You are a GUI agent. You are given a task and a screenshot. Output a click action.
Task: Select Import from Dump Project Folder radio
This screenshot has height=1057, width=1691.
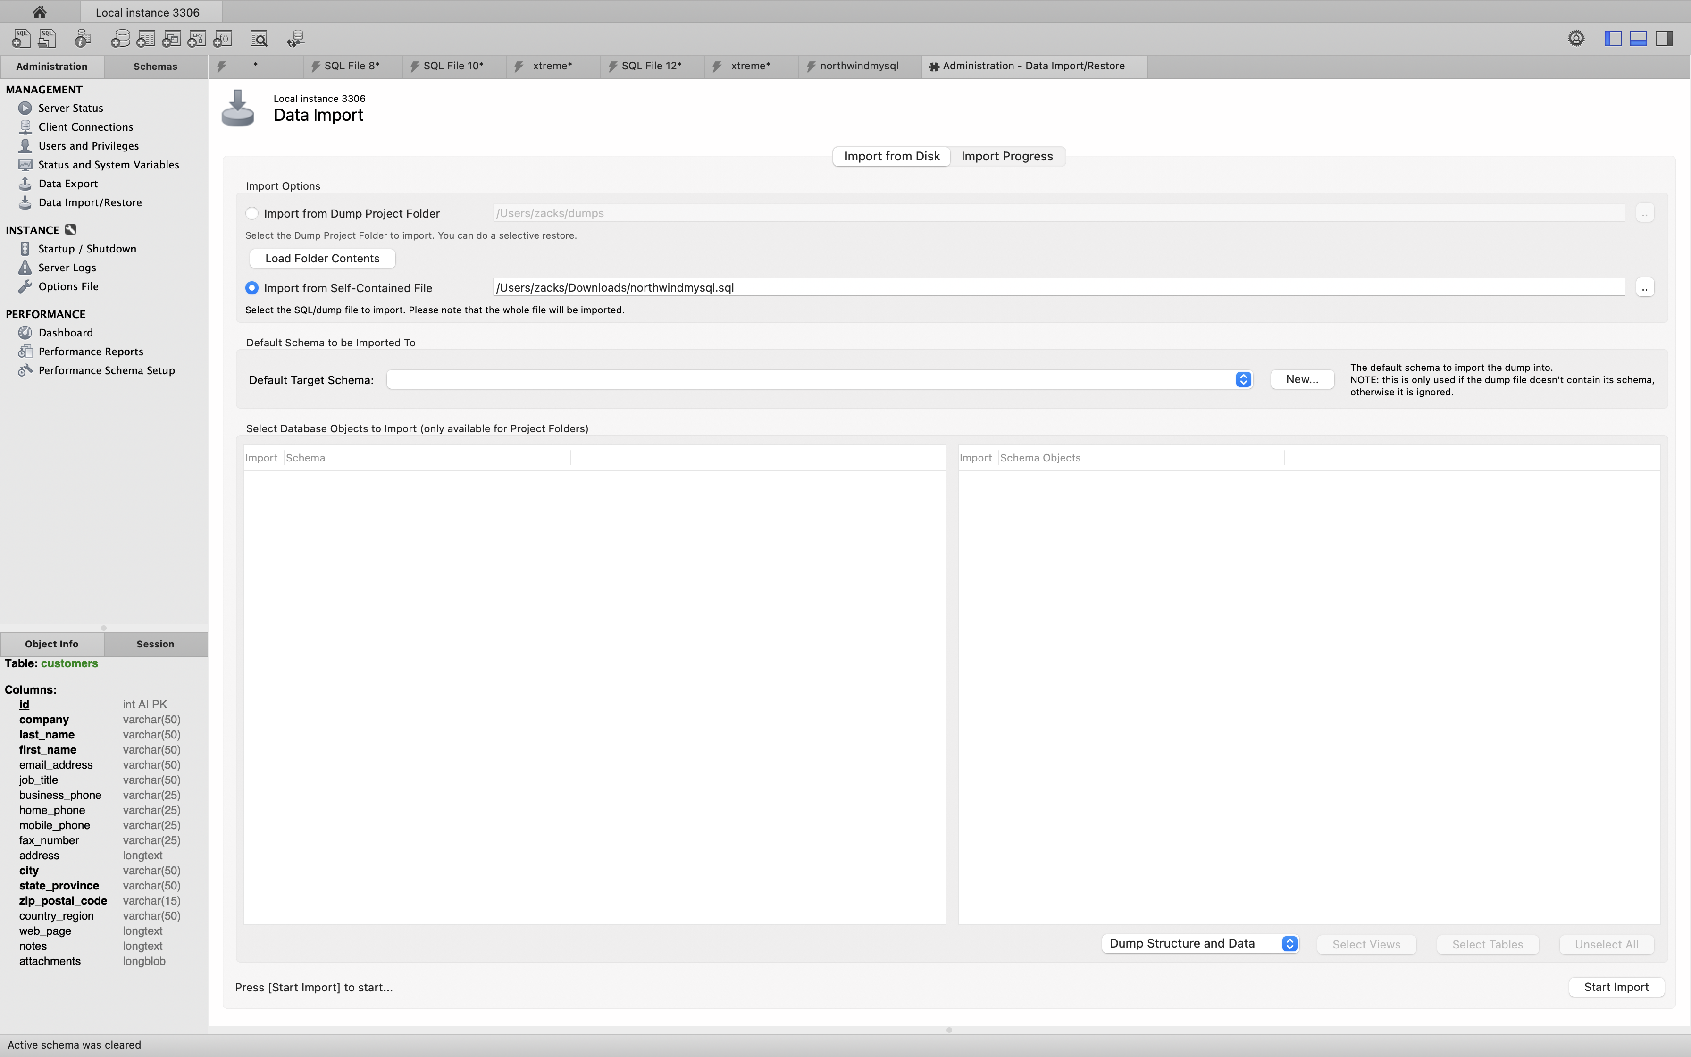tap(252, 213)
